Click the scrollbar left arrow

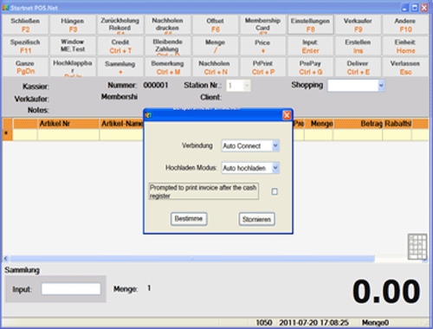pyautogui.click(x=6, y=259)
